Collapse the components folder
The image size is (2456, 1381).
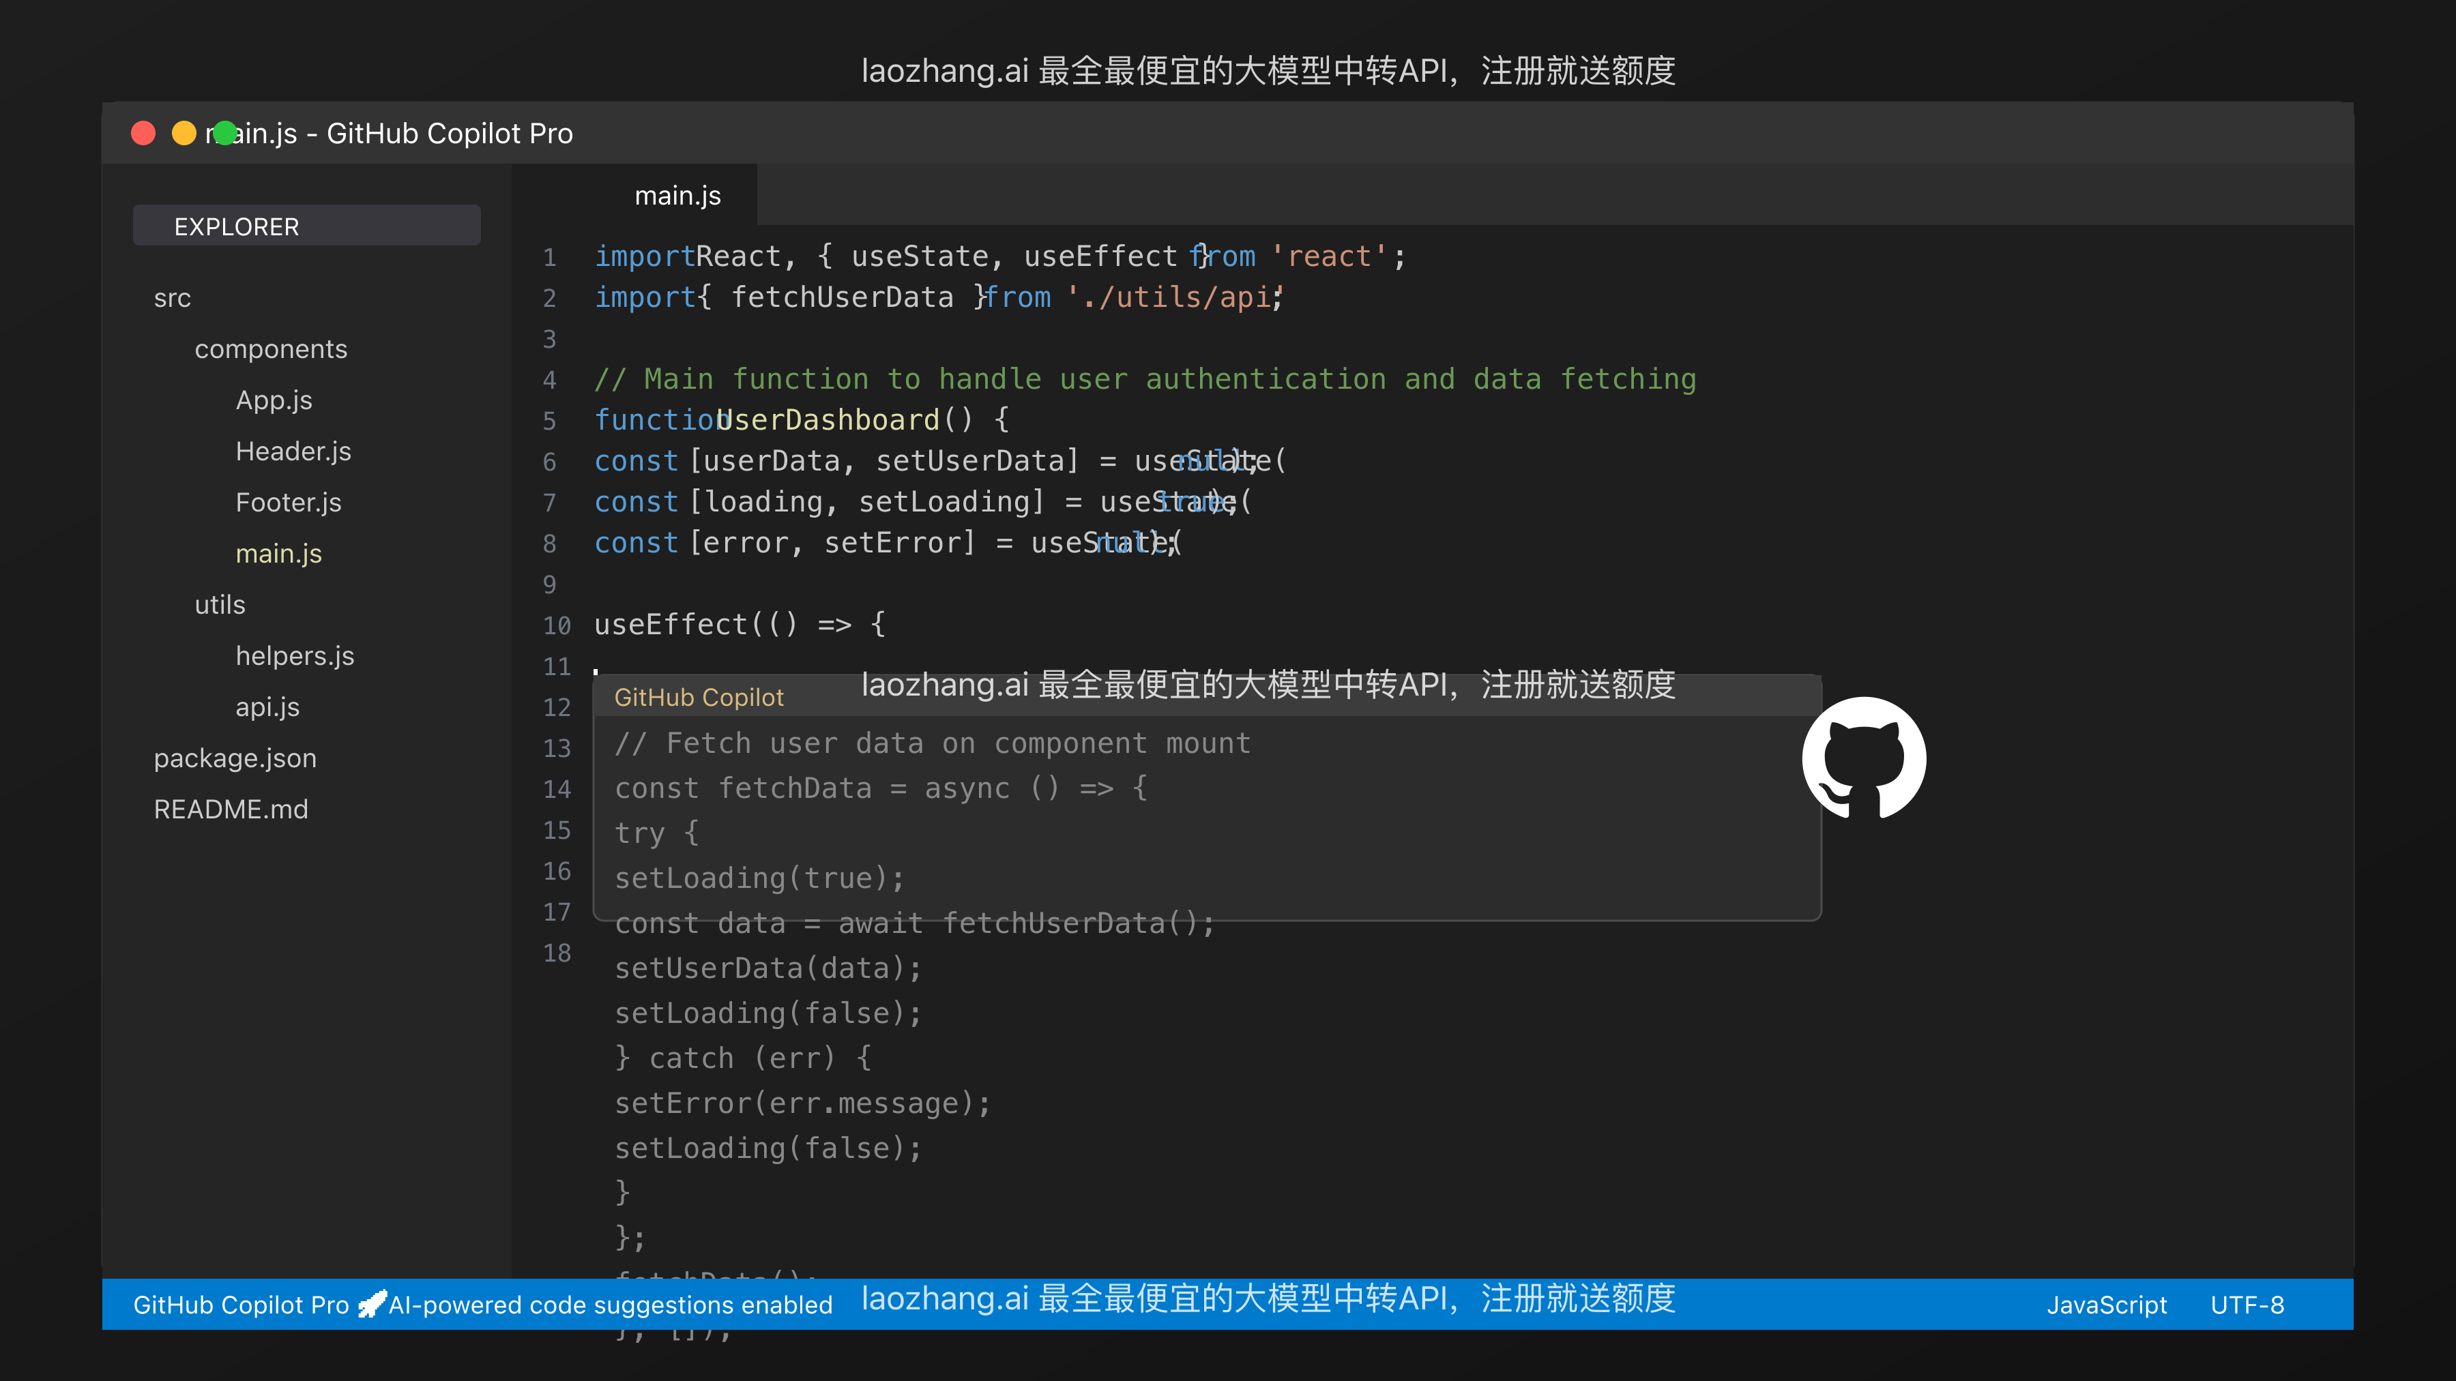point(271,348)
